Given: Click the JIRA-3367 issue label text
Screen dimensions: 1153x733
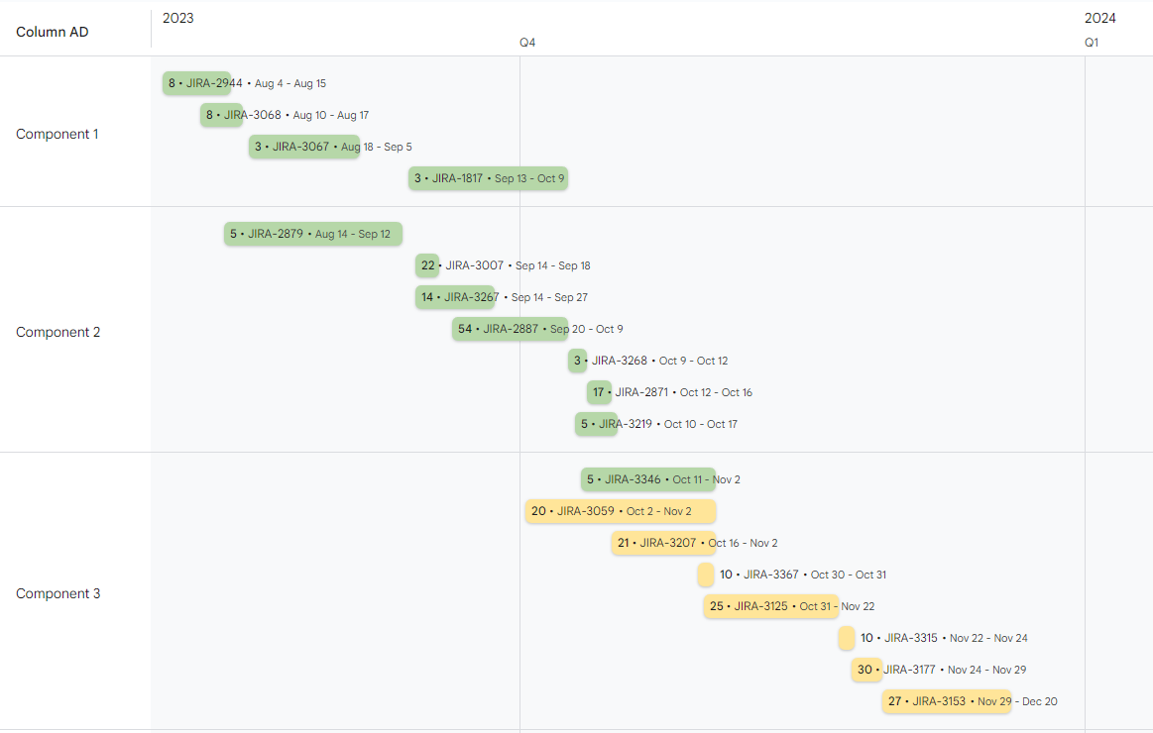Looking at the screenshot, I should (770, 574).
